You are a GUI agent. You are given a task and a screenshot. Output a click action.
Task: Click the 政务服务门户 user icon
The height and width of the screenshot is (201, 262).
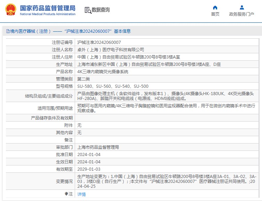tap(241, 8)
